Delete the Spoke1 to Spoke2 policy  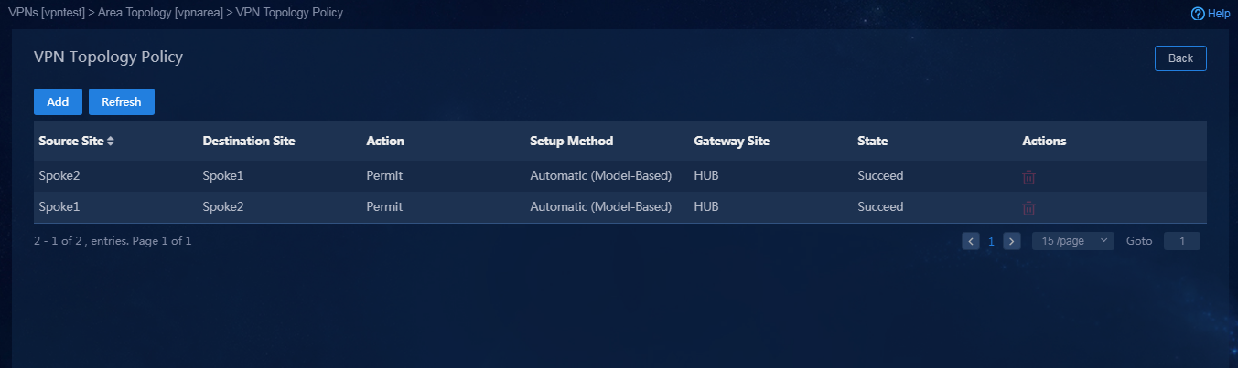(x=1028, y=207)
